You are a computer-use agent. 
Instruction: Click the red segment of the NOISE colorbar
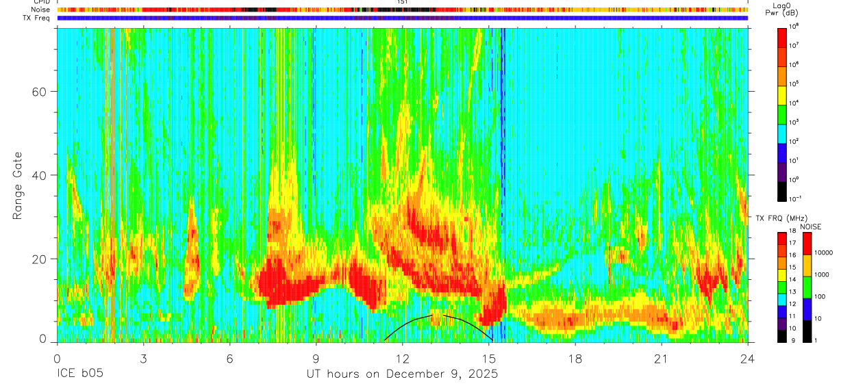point(807,243)
